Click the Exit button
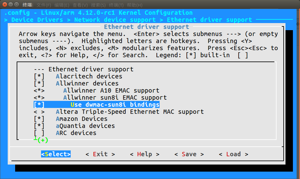The image size is (300, 179). pos(100,154)
